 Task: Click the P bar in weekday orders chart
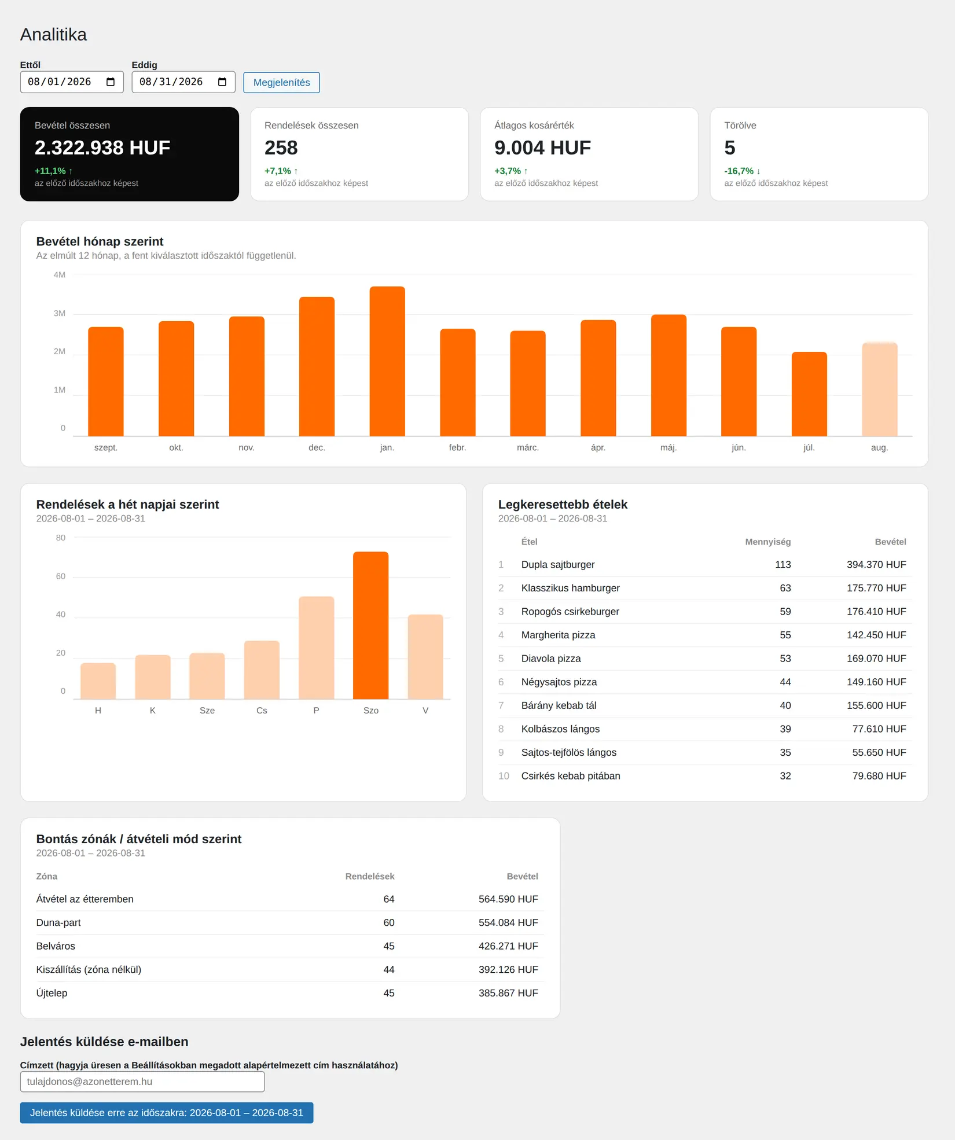(x=316, y=648)
